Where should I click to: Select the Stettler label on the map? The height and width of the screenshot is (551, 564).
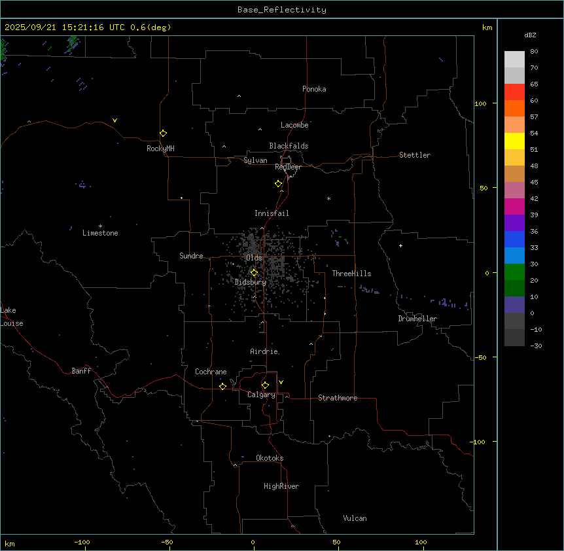click(415, 155)
